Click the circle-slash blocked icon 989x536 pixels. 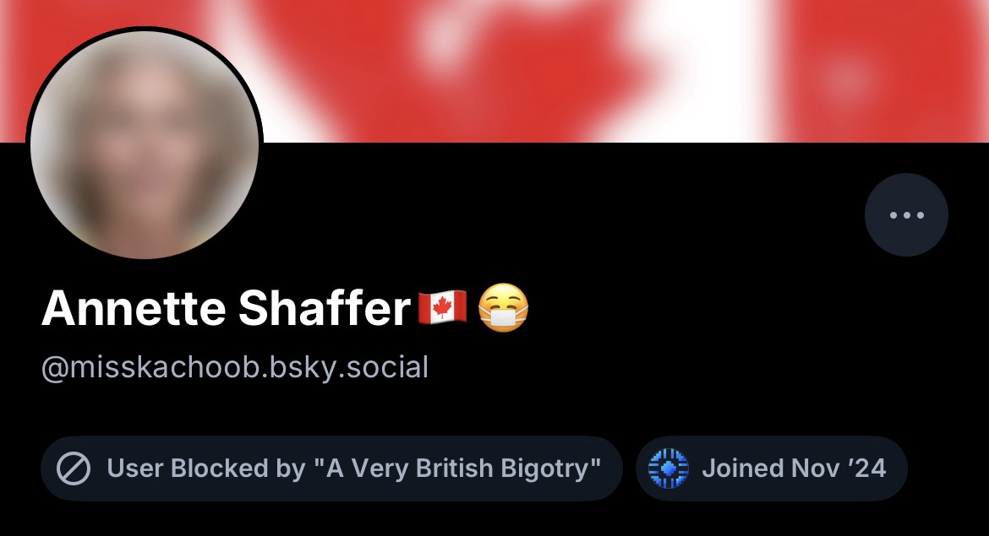pos(74,468)
